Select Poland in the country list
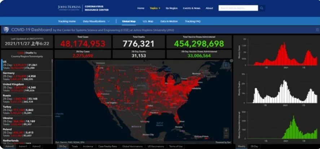This screenshot has height=149, width=320. [x=27, y=132]
